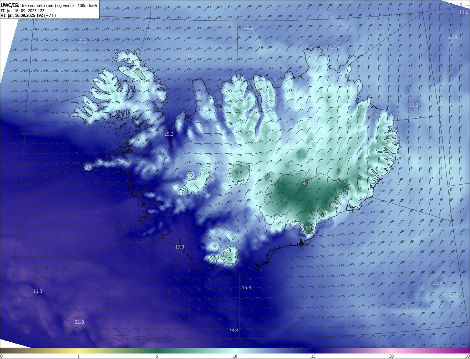
Task: Click the 5 tick on the color scale
Action: coord(157,356)
